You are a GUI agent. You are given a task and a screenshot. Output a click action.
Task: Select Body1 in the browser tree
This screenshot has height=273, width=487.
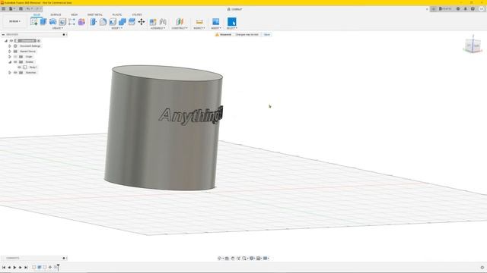click(x=33, y=67)
